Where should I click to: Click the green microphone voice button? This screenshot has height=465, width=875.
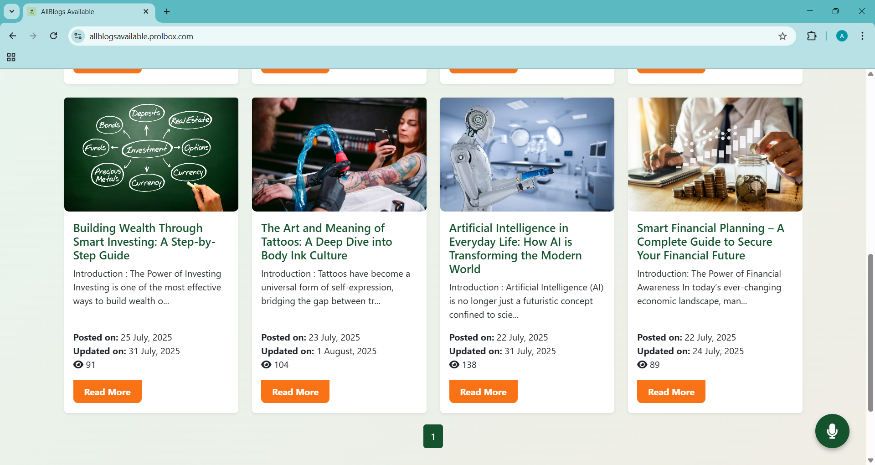coord(832,431)
